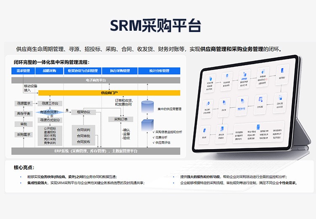The height and width of the screenshot is (219, 316).
Task: Click the grey ERP系统 bottom bar
Action: 96,151
